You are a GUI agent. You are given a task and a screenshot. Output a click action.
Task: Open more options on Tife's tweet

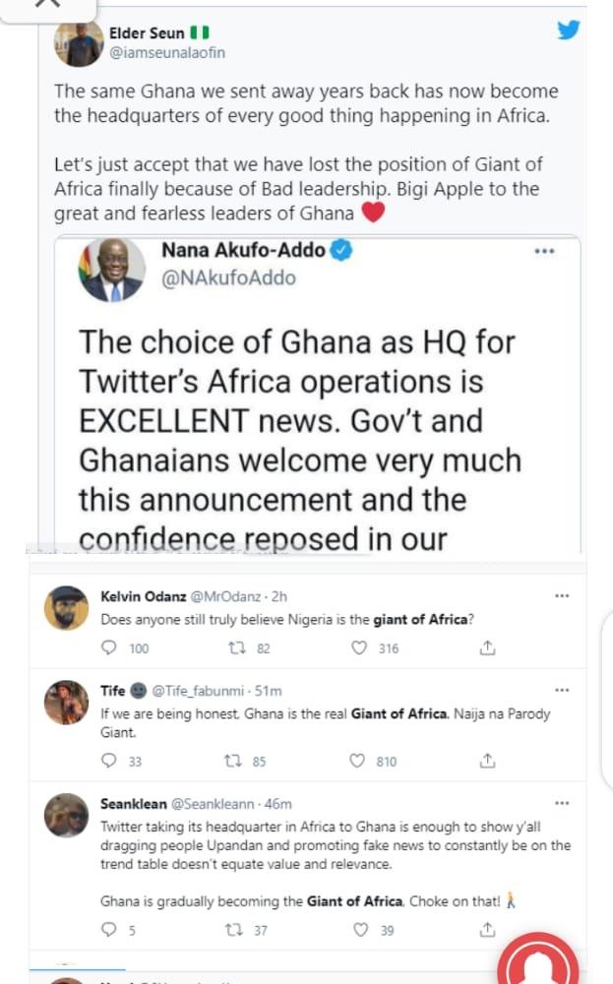[x=563, y=691]
